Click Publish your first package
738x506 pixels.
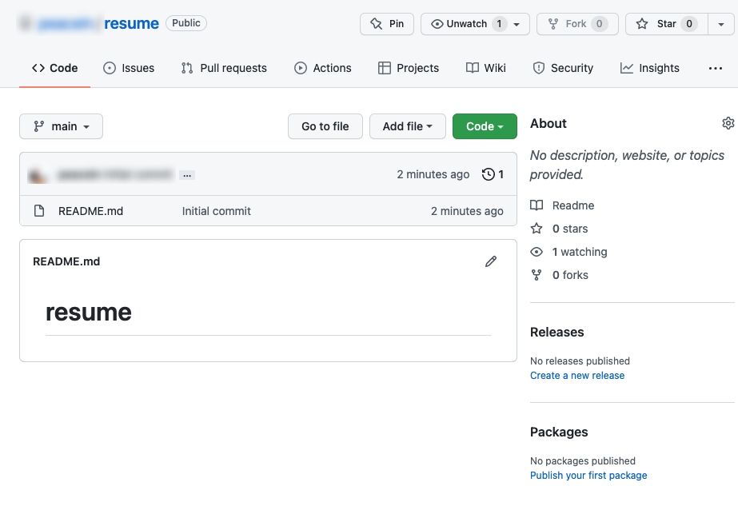click(x=588, y=476)
